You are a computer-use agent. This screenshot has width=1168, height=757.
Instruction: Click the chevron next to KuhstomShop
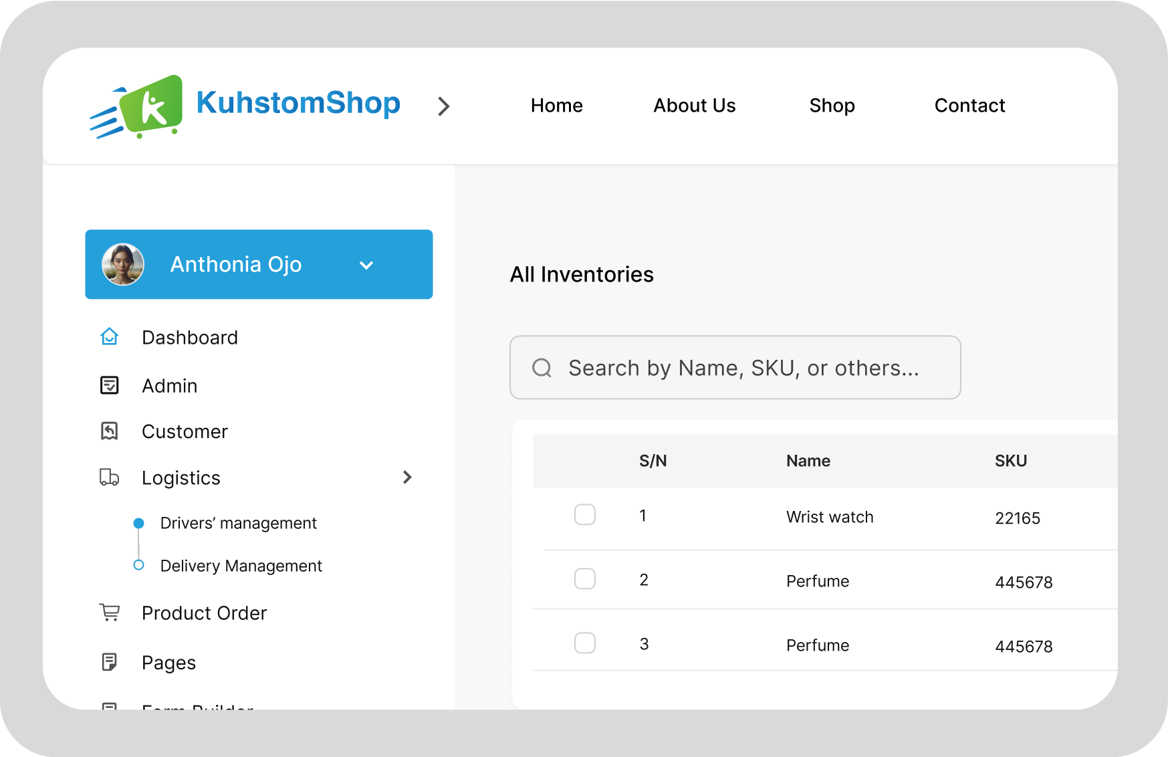[444, 106]
